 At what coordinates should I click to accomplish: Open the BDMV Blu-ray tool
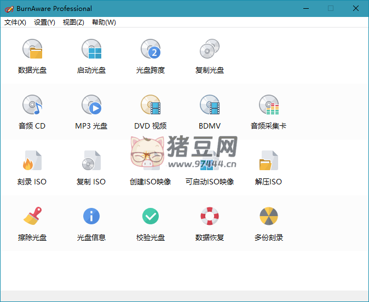point(210,106)
